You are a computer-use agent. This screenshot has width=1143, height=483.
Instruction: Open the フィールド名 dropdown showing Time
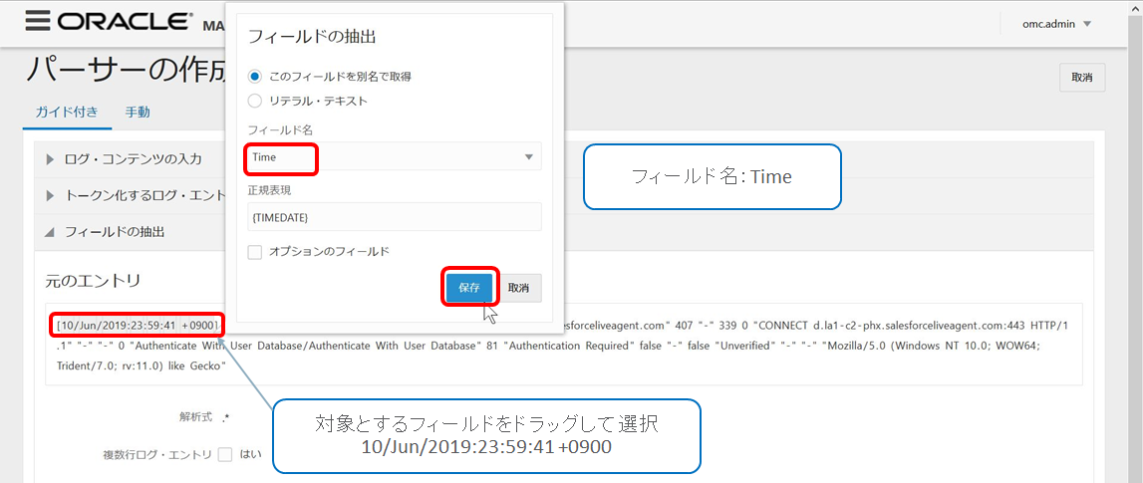point(395,156)
